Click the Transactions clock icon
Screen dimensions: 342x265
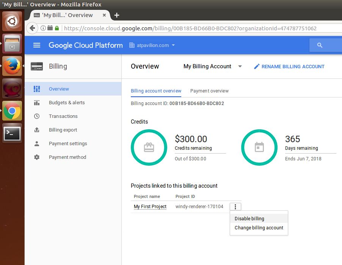[x=37, y=116]
